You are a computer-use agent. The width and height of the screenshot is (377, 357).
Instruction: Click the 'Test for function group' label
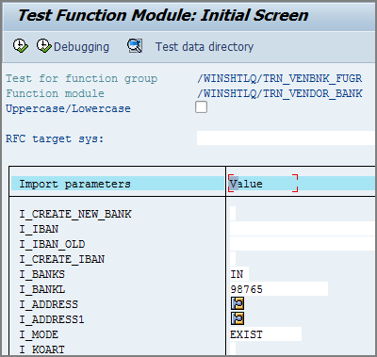pos(82,78)
